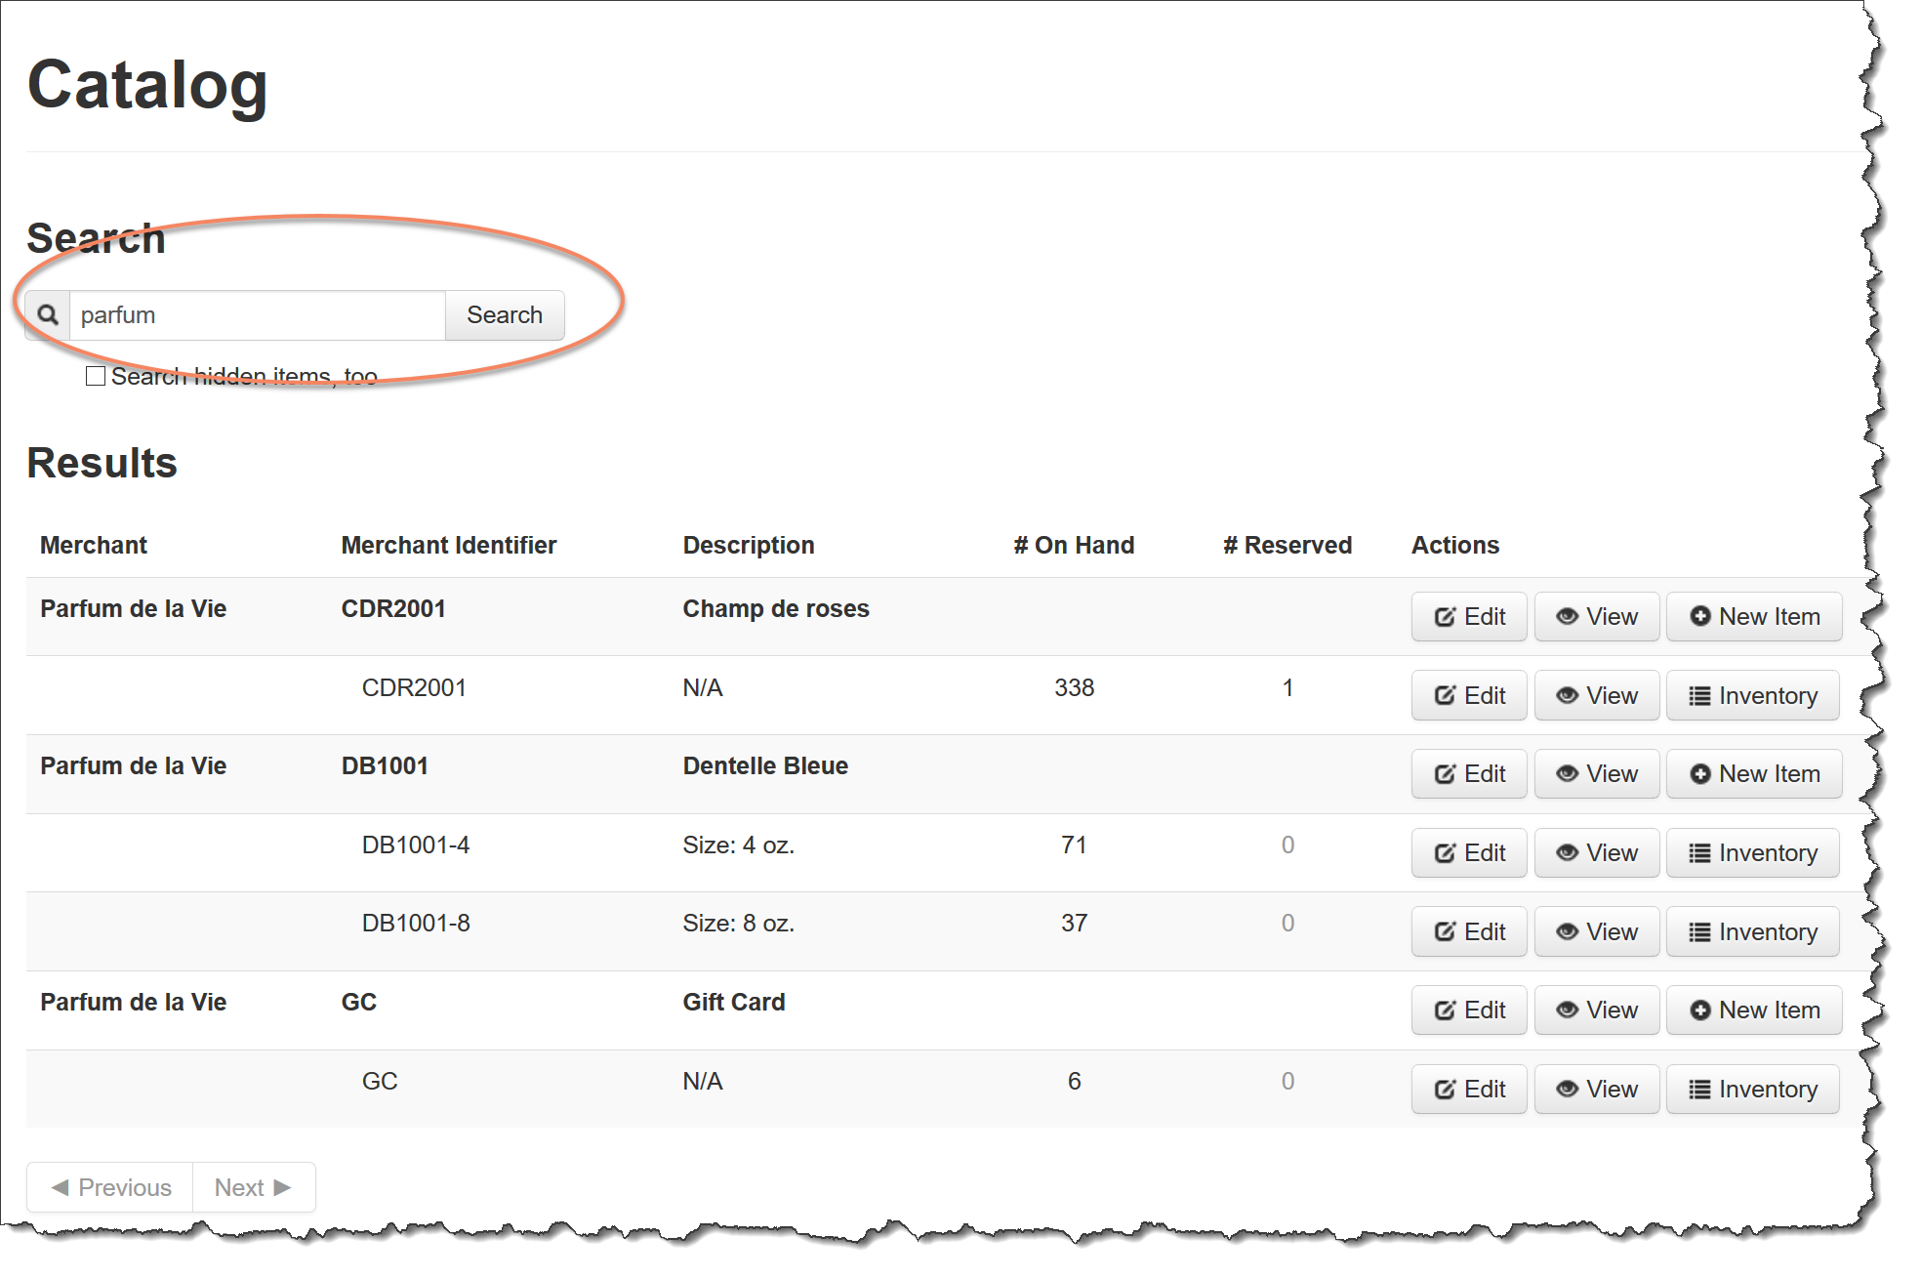The height and width of the screenshot is (1278, 1920).
Task: View the Gift Card product
Action: click(x=1596, y=1010)
